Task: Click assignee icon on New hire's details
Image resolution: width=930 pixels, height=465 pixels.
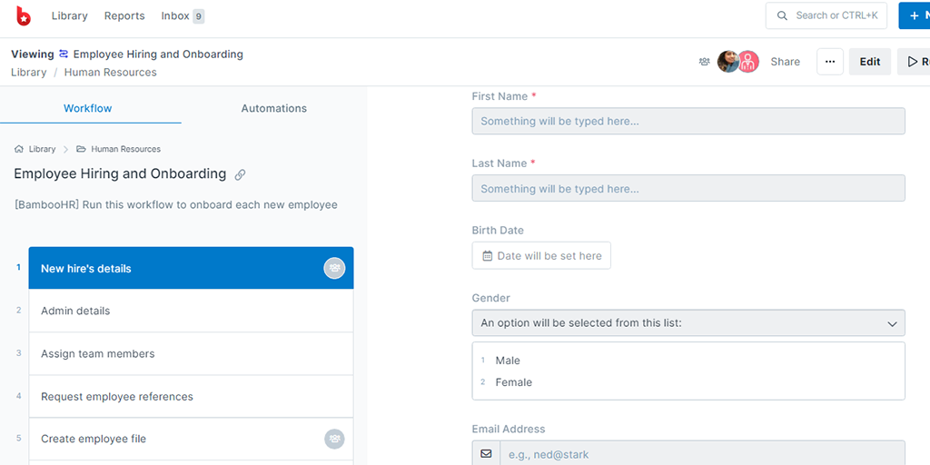Action: click(334, 268)
